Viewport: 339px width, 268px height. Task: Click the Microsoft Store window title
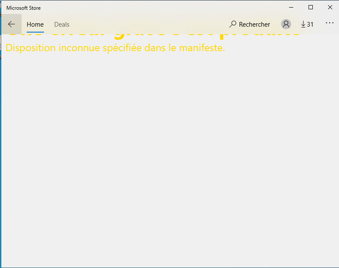24,8
